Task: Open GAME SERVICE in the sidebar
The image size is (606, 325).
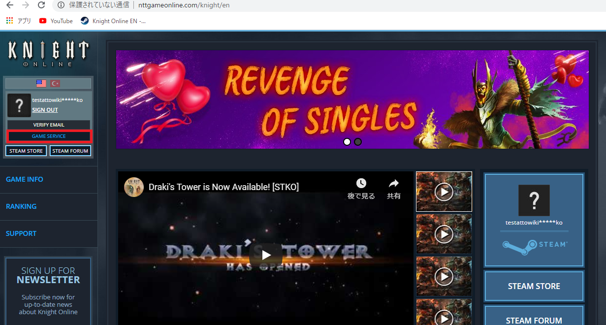Action: click(x=49, y=136)
